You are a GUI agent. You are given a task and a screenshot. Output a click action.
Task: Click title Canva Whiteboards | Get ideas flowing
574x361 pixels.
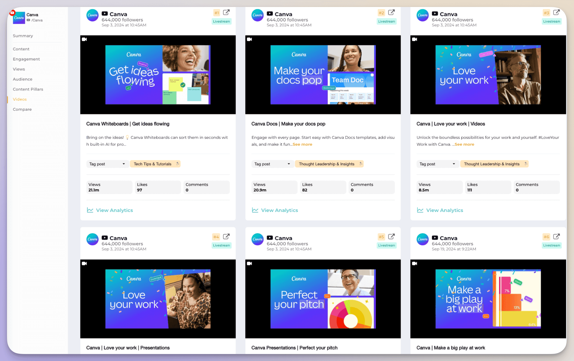point(128,124)
